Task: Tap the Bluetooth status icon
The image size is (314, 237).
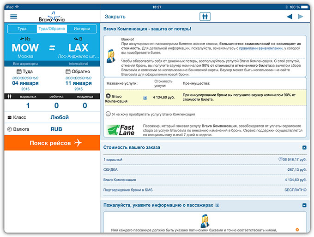Action: 287,7
